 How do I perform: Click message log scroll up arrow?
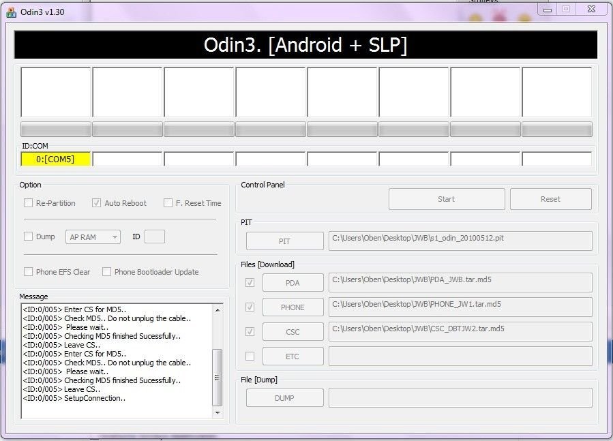(218, 310)
